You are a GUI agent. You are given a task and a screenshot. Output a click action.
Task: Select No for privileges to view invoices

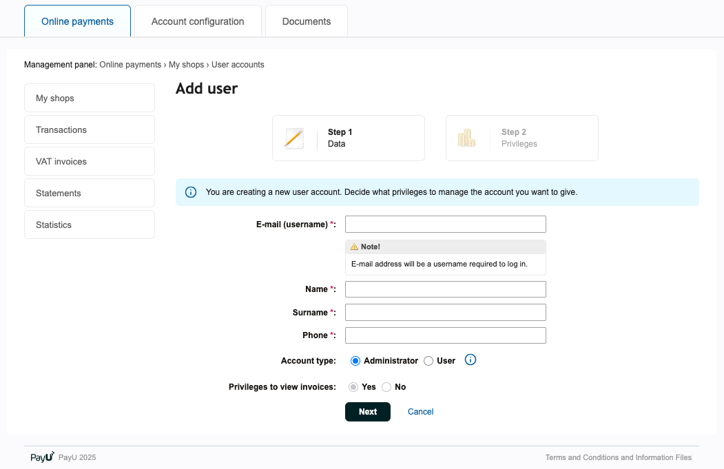386,386
